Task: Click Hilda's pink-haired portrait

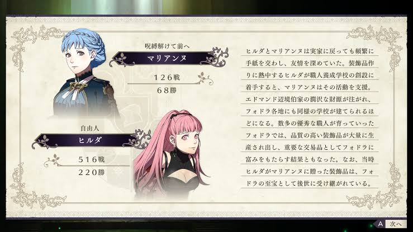Action: click(x=170, y=155)
